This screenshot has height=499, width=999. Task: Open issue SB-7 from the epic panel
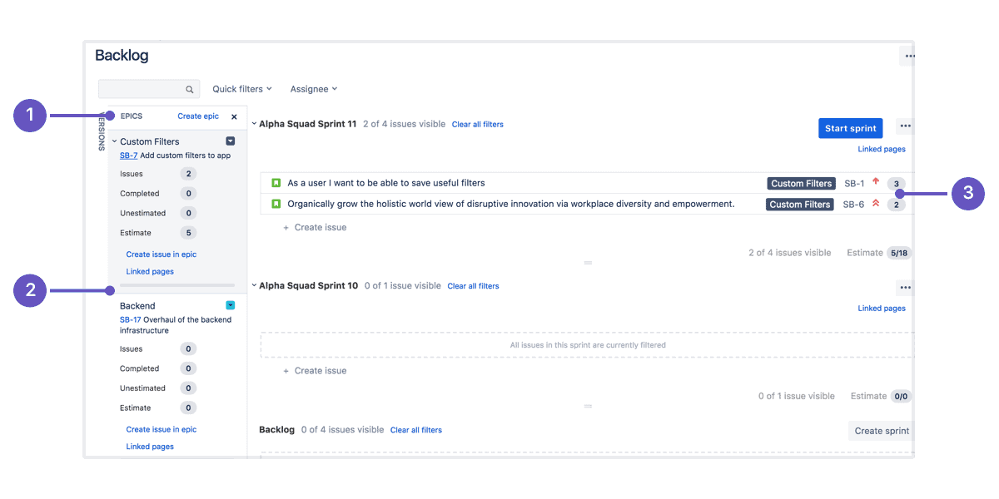(x=127, y=155)
